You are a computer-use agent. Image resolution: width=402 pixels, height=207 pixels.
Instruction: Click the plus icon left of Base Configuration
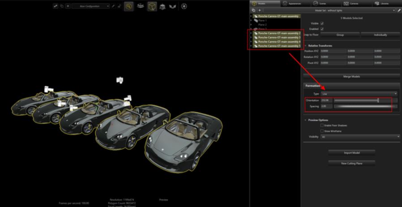tap(68, 7)
